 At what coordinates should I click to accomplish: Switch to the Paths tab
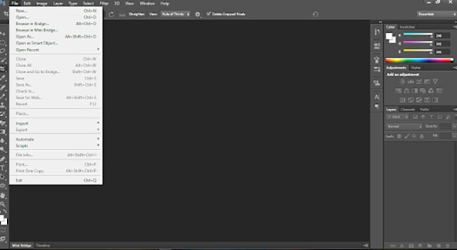pos(424,110)
